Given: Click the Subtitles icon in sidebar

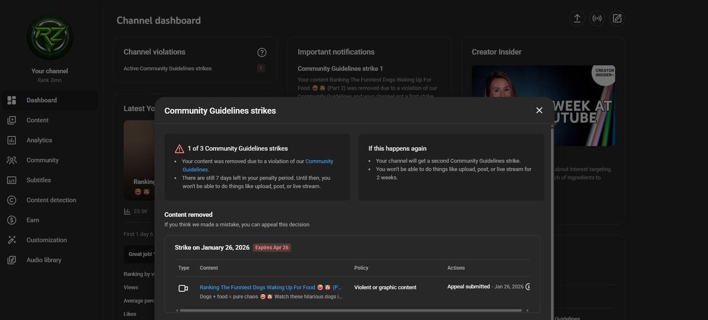Looking at the screenshot, I should click(x=12, y=180).
